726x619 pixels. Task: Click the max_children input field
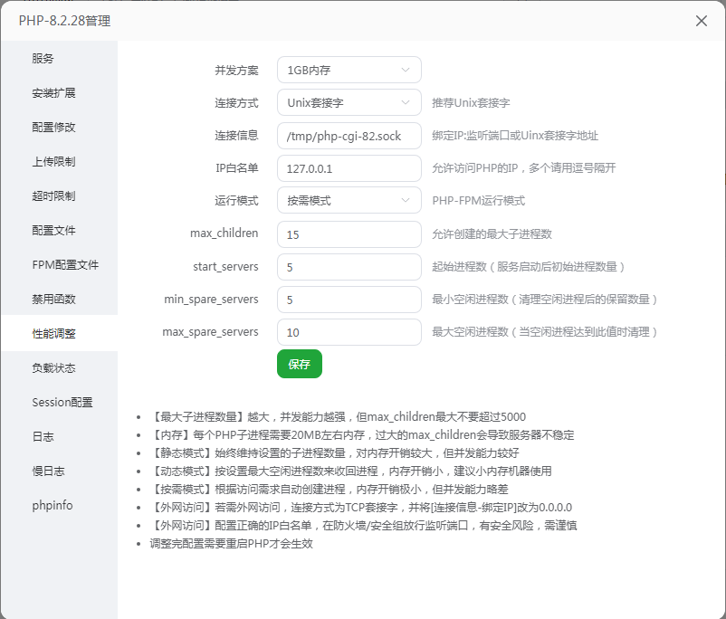click(349, 233)
